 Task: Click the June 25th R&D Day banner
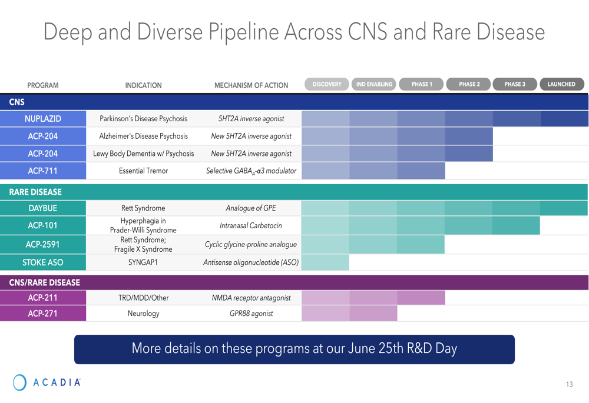click(294, 349)
